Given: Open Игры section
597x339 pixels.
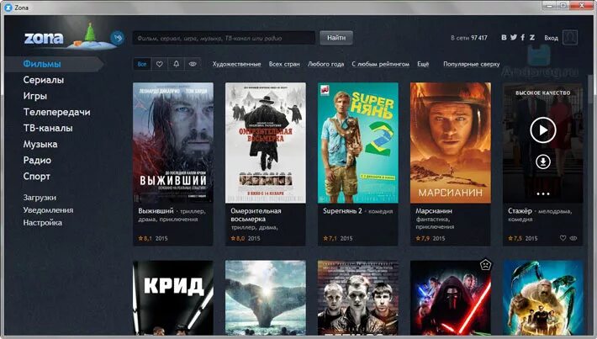Looking at the screenshot, I should [35, 96].
